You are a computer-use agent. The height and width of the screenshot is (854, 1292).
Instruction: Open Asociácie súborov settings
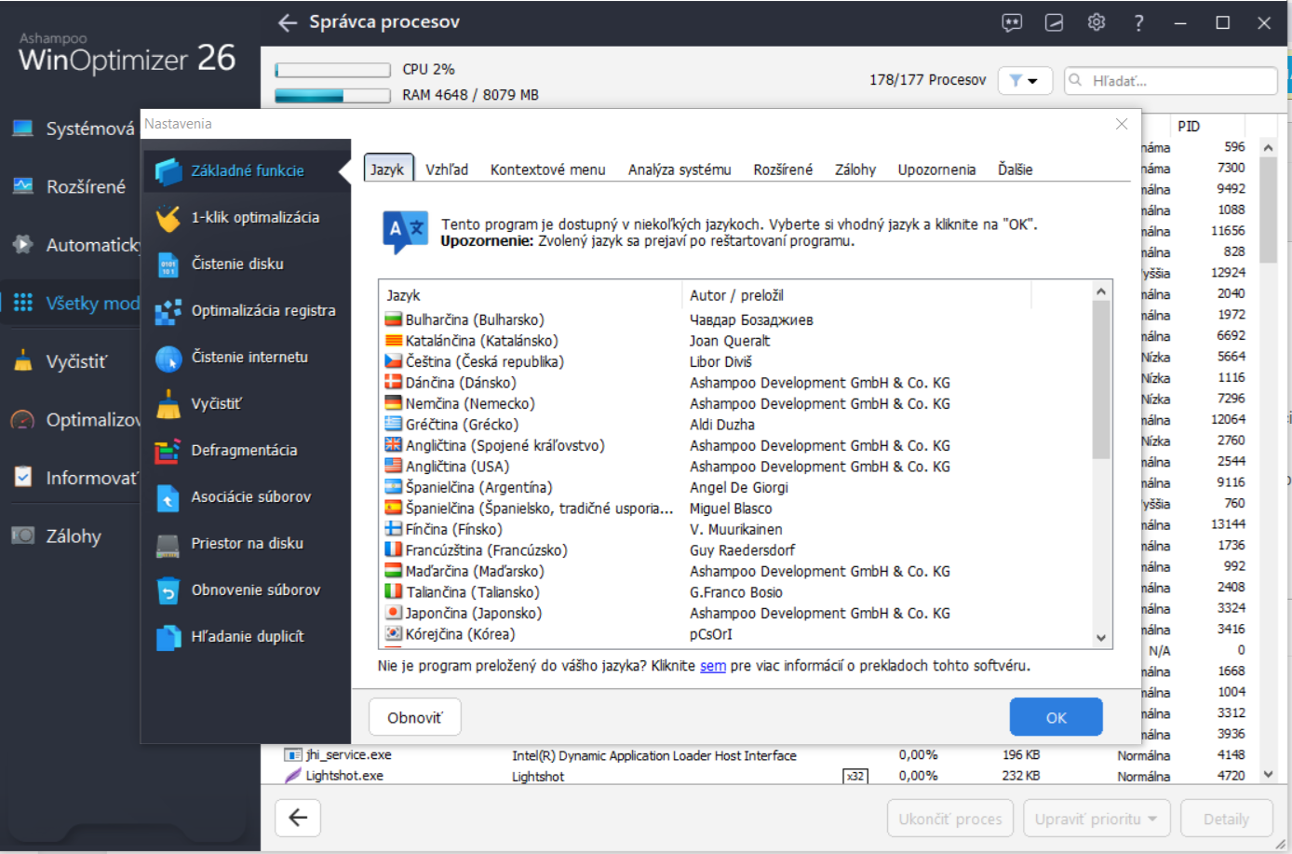click(246, 496)
